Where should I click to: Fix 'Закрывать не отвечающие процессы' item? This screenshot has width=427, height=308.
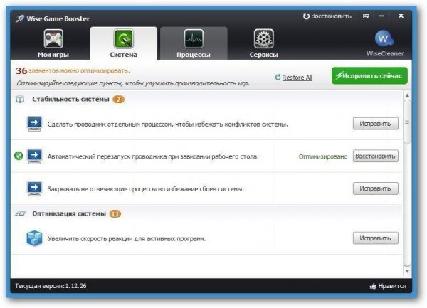click(x=376, y=188)
